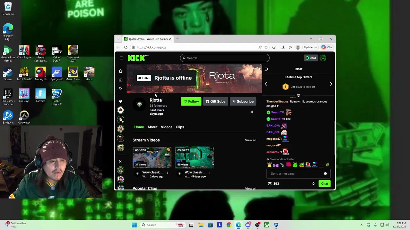Open the Browse icon in Kick sidebar

[120, 80]
